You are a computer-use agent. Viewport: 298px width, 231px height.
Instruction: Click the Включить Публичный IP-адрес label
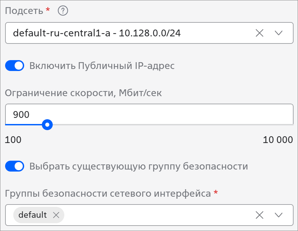tap(102, 66)
